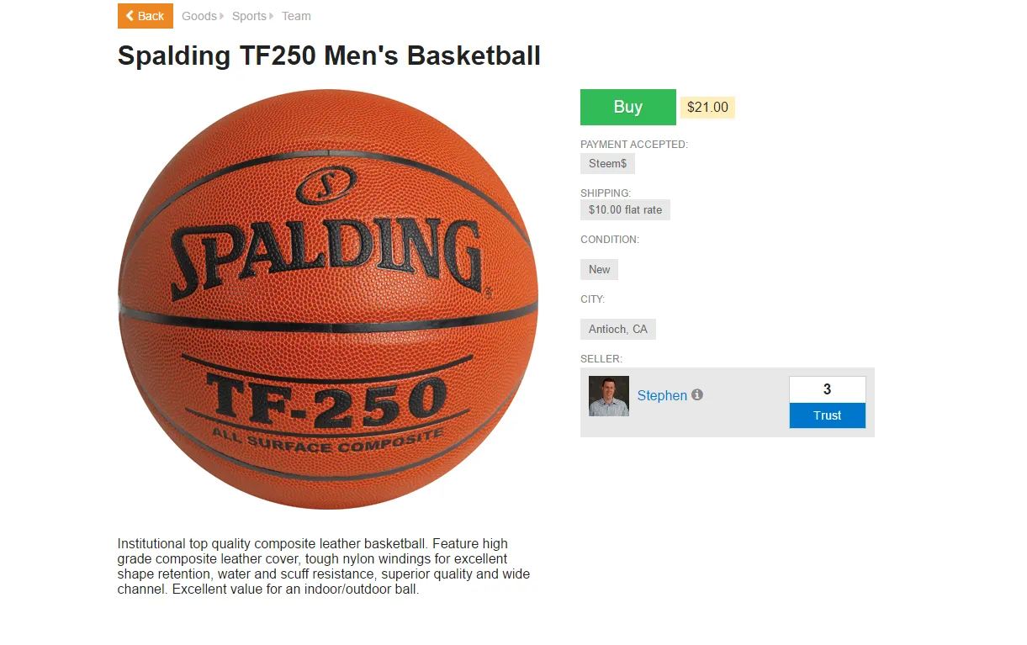Open the Sports breadcrumb link

(249, 16)
